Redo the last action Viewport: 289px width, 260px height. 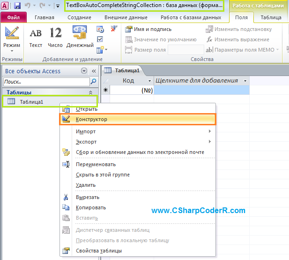tap(42, 6)
